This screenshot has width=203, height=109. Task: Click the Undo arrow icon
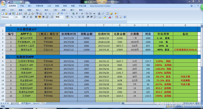(x=62, y=13)
